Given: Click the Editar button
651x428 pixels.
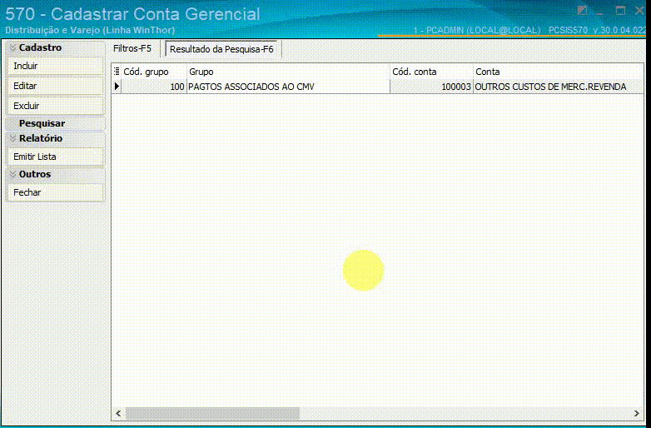Looking at the screenshot, I should point(55,86).
